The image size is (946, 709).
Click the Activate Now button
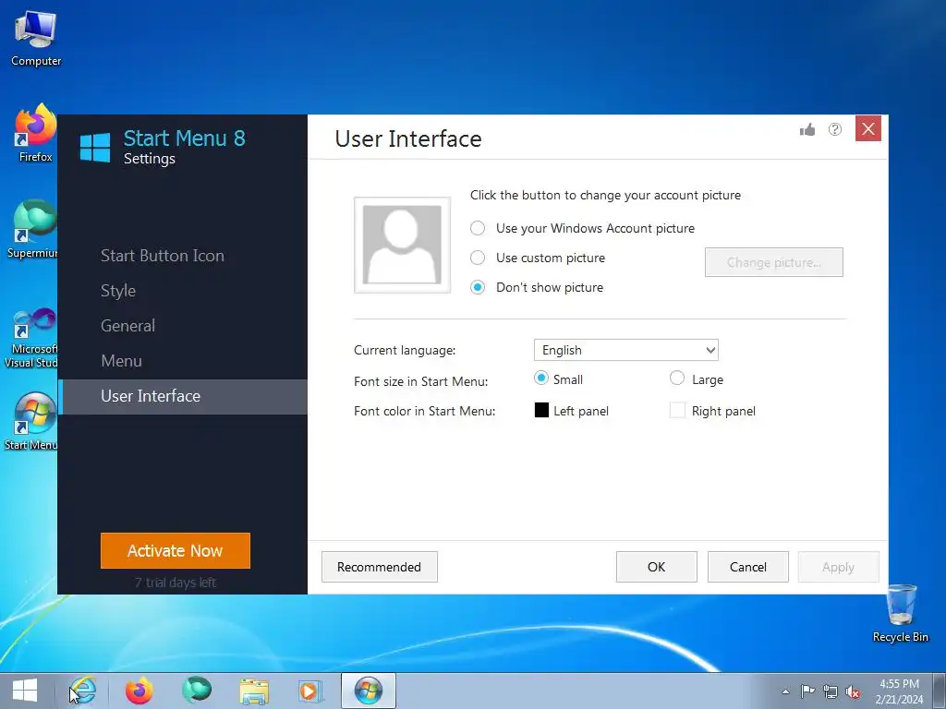176,550
